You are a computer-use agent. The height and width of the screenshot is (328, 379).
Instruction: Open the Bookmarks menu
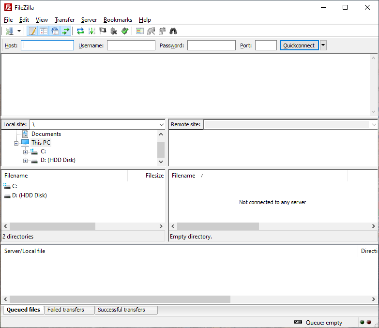[118, 20]
